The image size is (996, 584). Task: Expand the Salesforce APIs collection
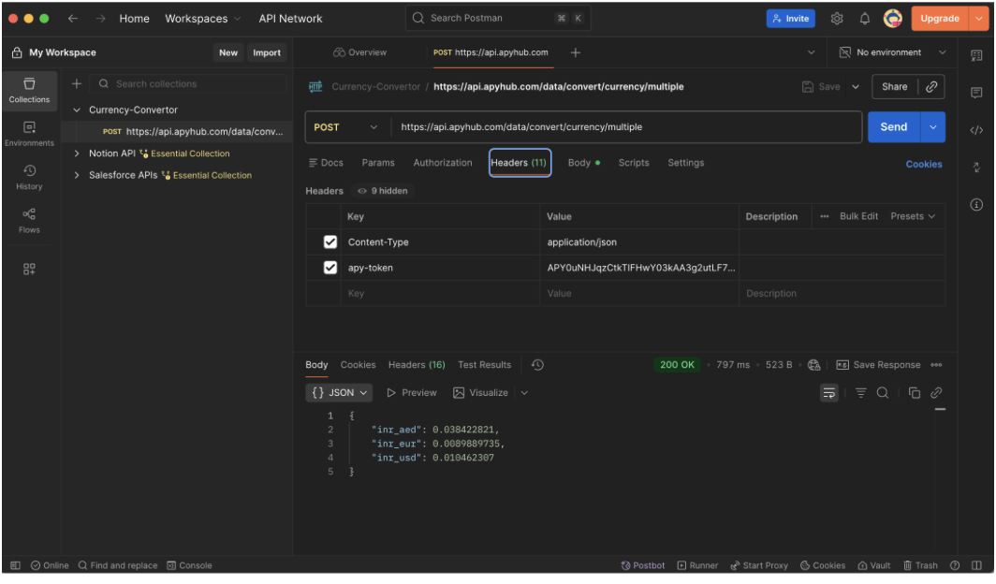click(x=77, y=175)
